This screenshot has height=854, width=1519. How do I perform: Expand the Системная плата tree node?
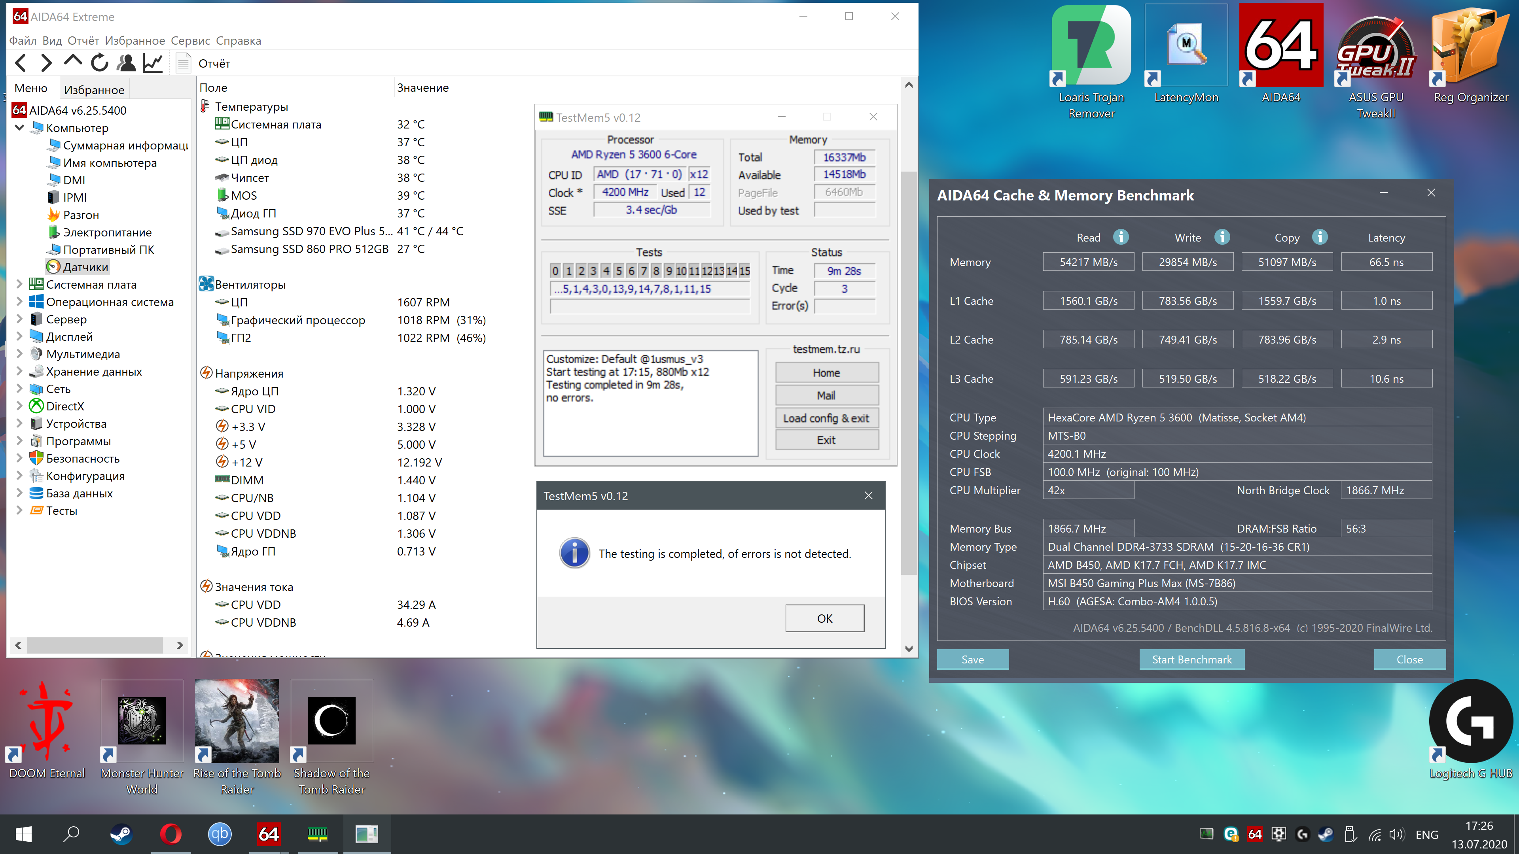click(19, 285)
